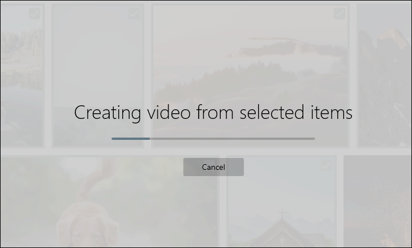Select the rocky cliff thumbnail at top right
Viewport: 412px width, 248px height.
pyautogui.click(x=384, y=76)
